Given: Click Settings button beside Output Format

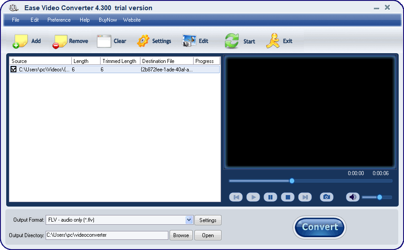Looking at the screenshot, I should coord(208,220).
